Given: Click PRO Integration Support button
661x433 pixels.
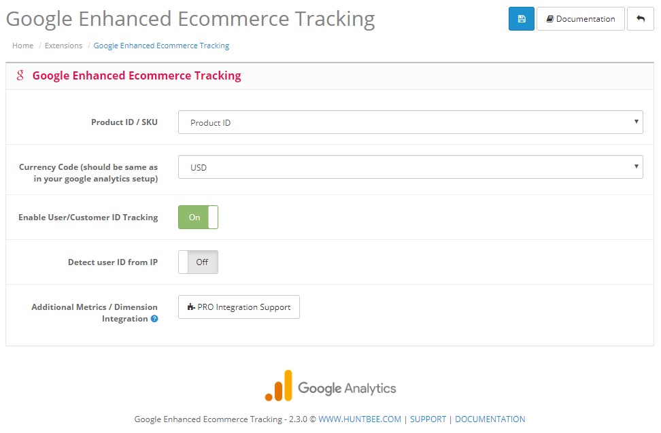Looking at the screenshot, I should coord(239,307).
